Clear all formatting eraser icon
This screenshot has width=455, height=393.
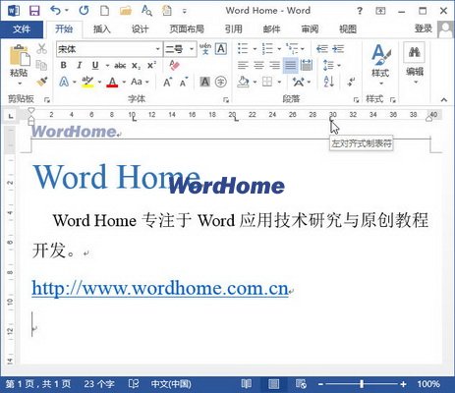click(x=174, y=65)
